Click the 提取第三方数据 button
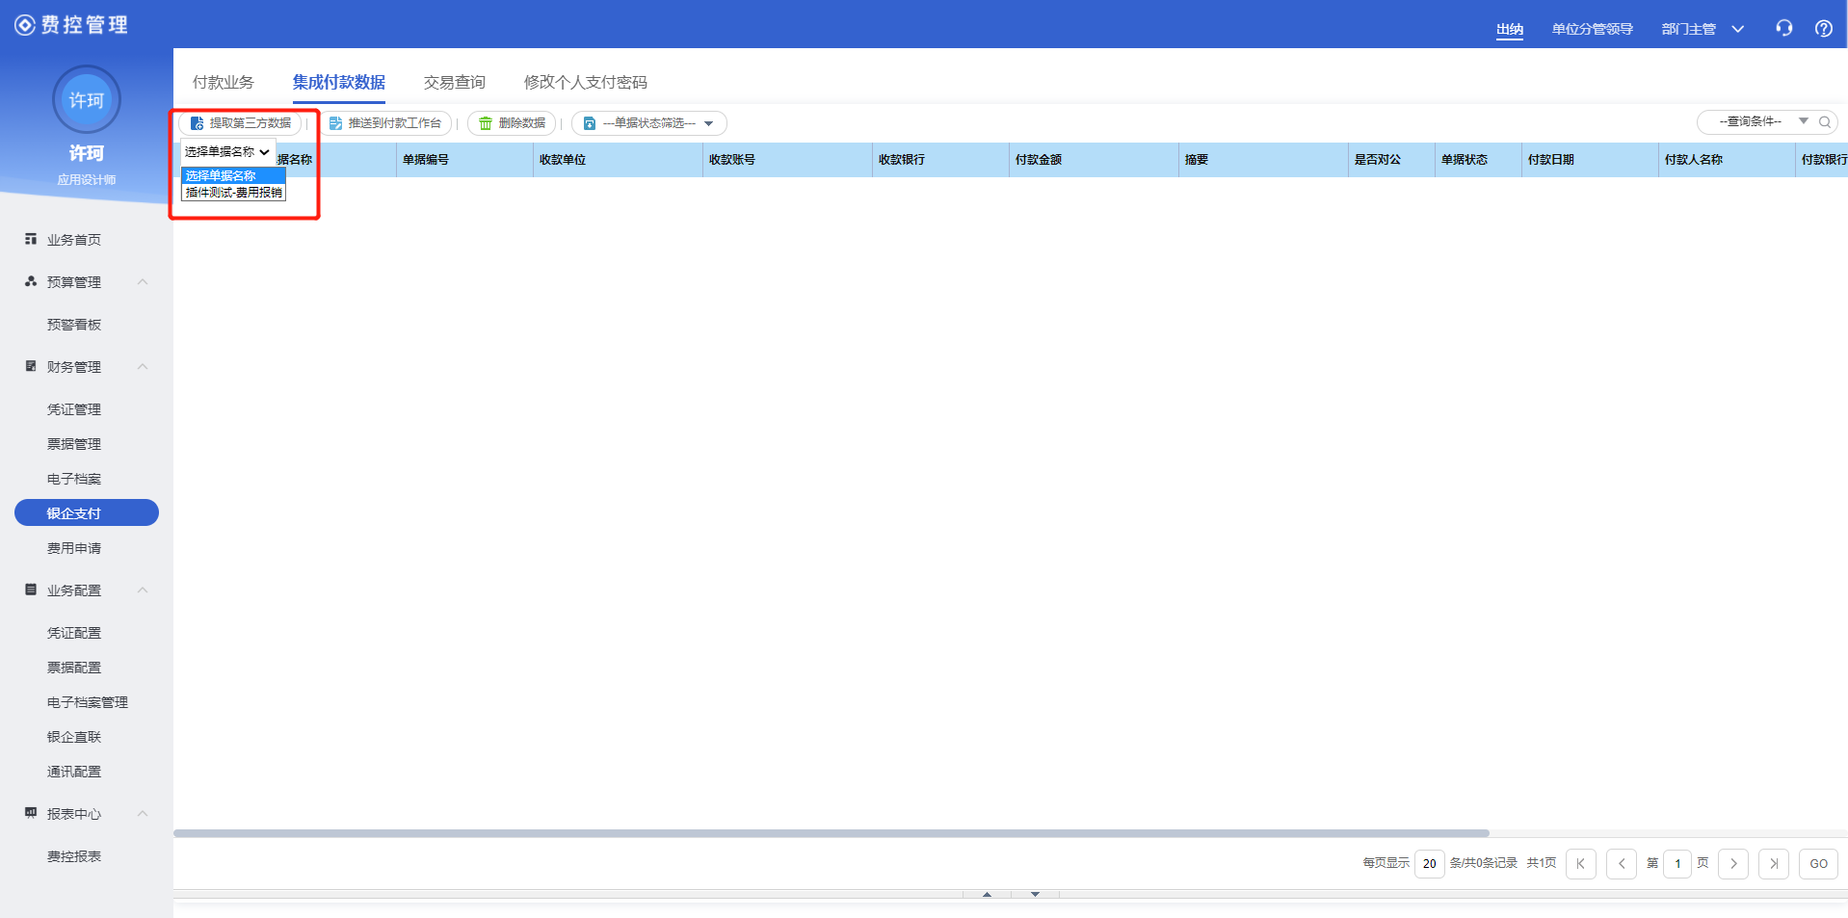 click(x=241, y=123)
